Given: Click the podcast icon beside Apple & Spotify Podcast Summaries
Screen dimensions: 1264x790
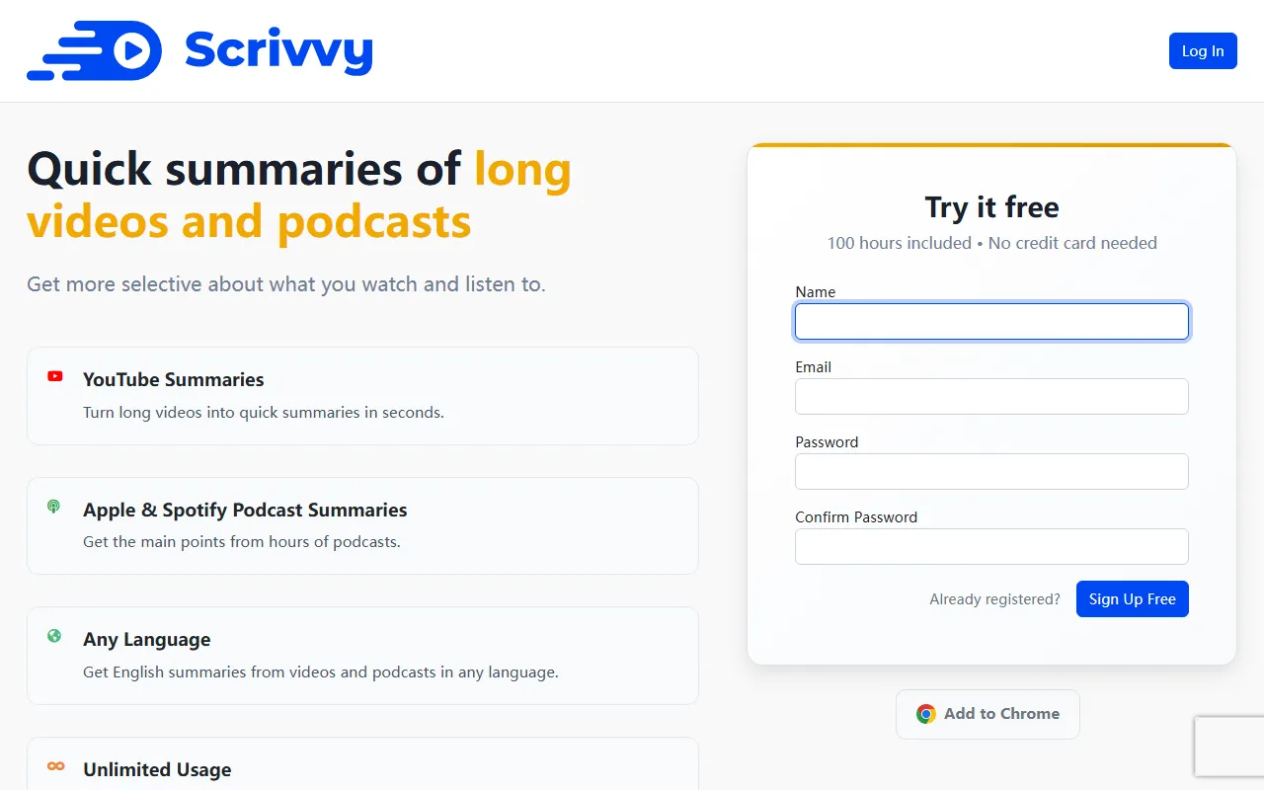Looking at the screenshot, I should pos(54,506).
